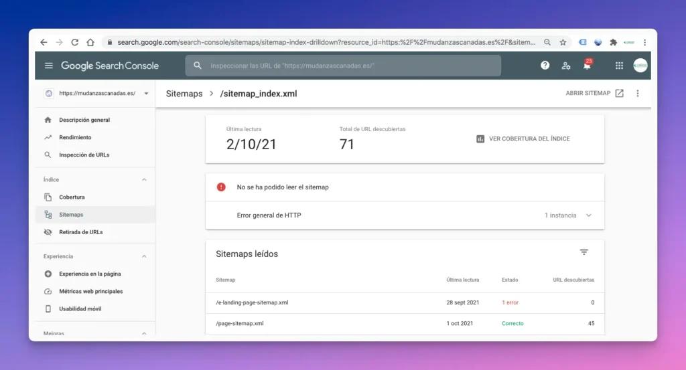The width and height of the screenshot is (686, 370).
Task: Click the address bar URL
Action: tap(326, 42)
